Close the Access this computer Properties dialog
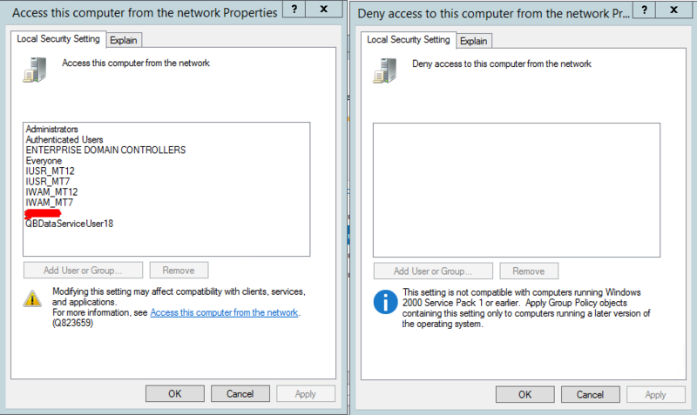697x415 pixels. point(323,10)
